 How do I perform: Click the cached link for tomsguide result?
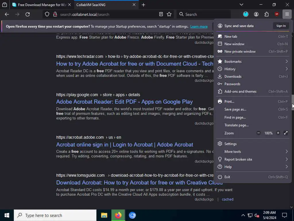227,199
